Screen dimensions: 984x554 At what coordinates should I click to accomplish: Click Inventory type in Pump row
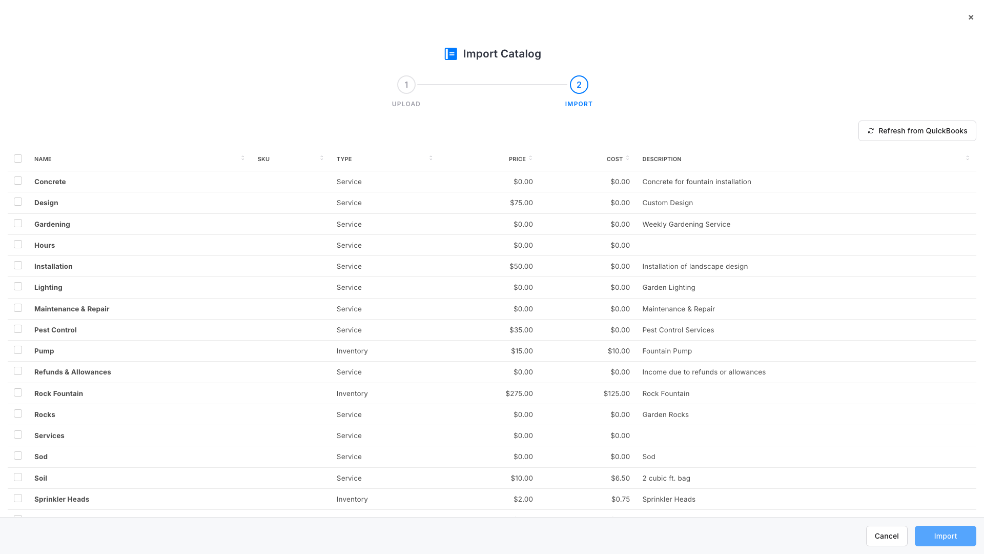click(352, 351)
